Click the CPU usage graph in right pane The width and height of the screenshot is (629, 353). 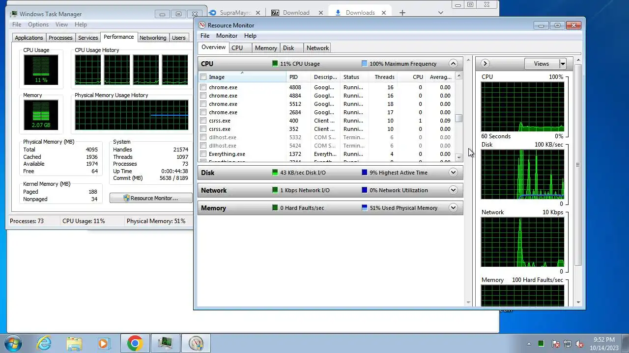522,106
